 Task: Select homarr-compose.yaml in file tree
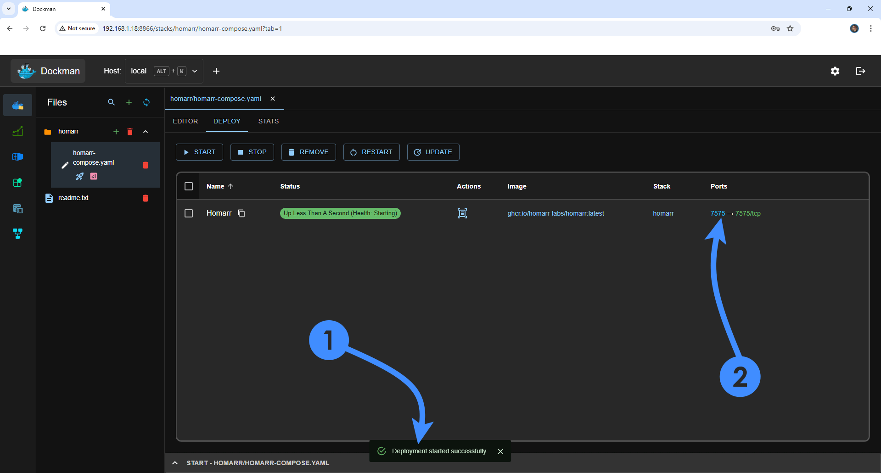[94, 158]
